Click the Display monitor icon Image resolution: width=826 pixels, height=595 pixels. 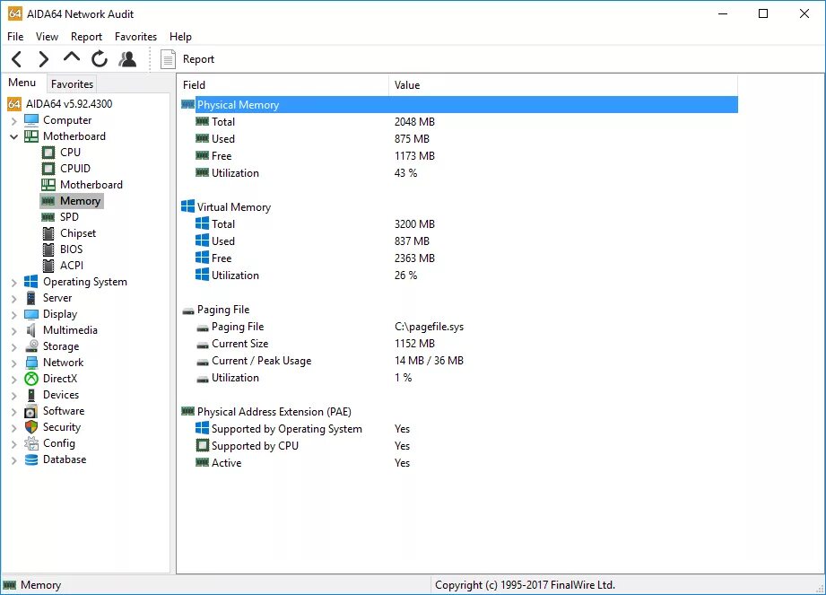pyautogui.click(x=31, y=314)
